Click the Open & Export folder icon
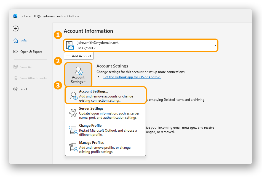The height and width of the screenshot is (179, 262). [x=16, y=52]
